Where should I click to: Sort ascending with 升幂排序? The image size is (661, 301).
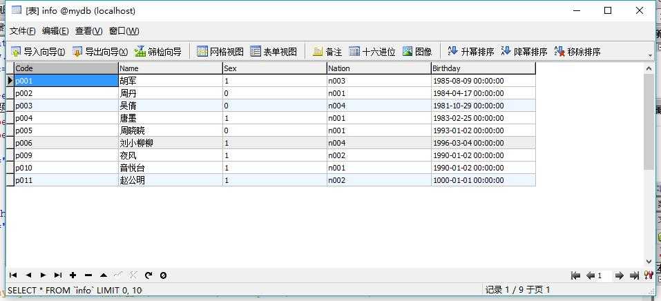click(x=471, y=52)
